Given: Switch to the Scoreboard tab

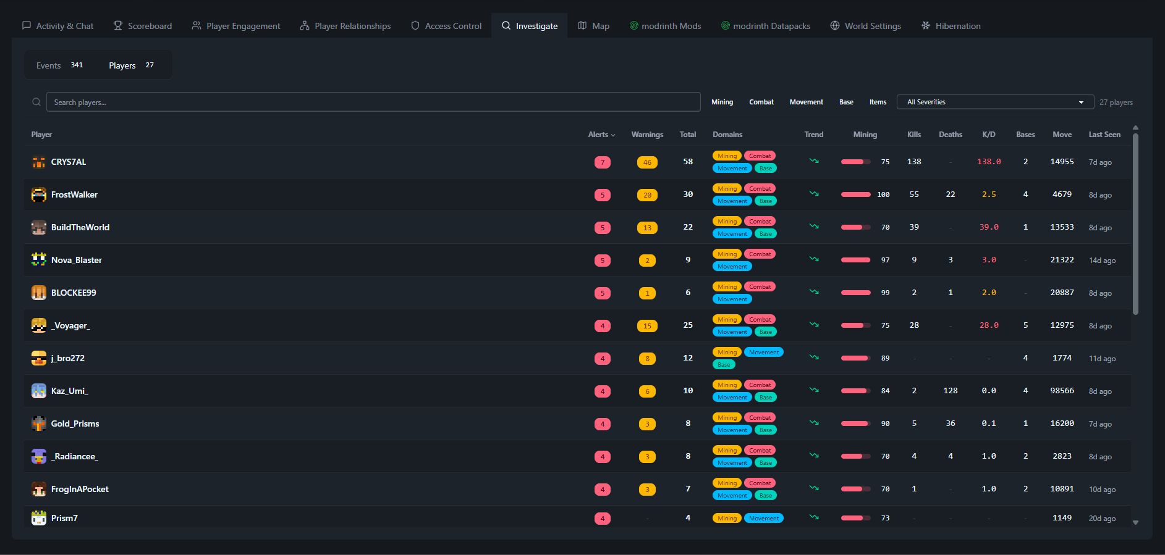Looking at the screenshot, I should (143, 26).
